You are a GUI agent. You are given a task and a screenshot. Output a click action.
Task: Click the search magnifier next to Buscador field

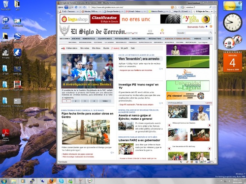tap(211, 33)
